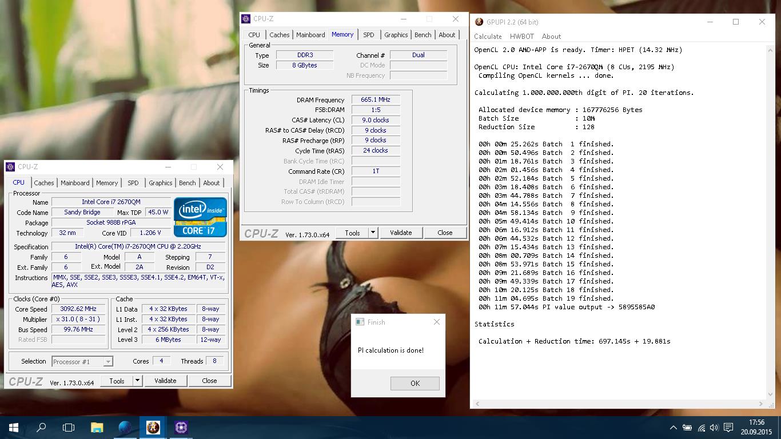Image resolution: width=781 pixels, height=439 pixels.
Task: Switch to Graphics tab in memory CPU-Z window
Action: pos(396,35)
